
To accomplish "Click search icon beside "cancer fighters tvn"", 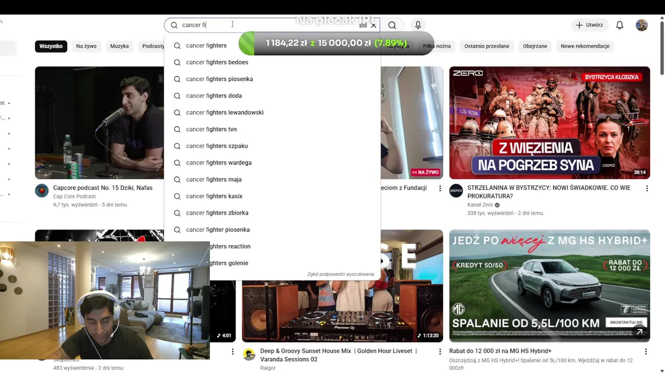I will [177, 129].
